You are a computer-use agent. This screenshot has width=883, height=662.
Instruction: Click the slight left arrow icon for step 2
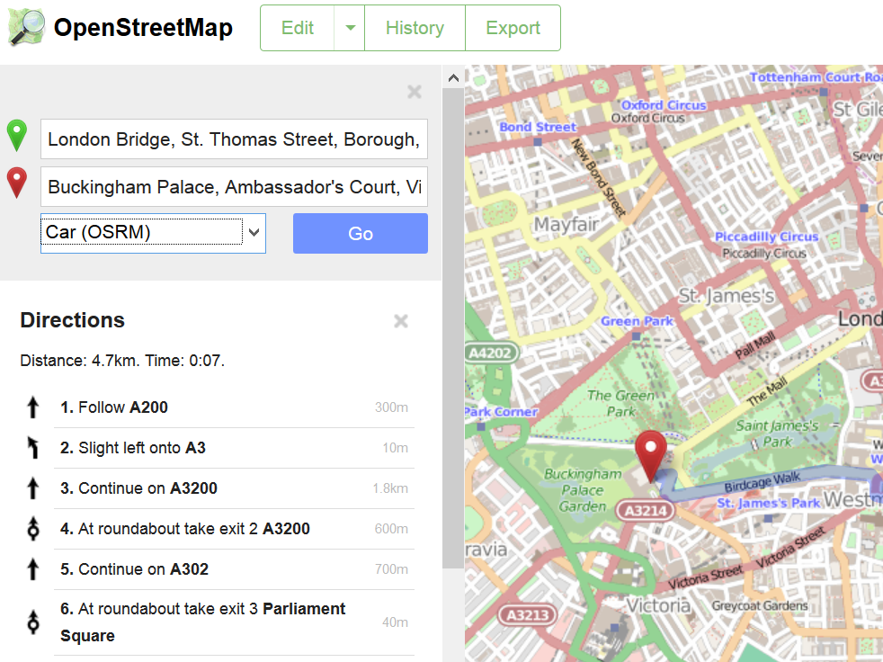(32, 448)
